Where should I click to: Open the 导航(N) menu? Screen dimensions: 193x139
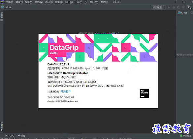pyautogui.click(x=39, y=2)
